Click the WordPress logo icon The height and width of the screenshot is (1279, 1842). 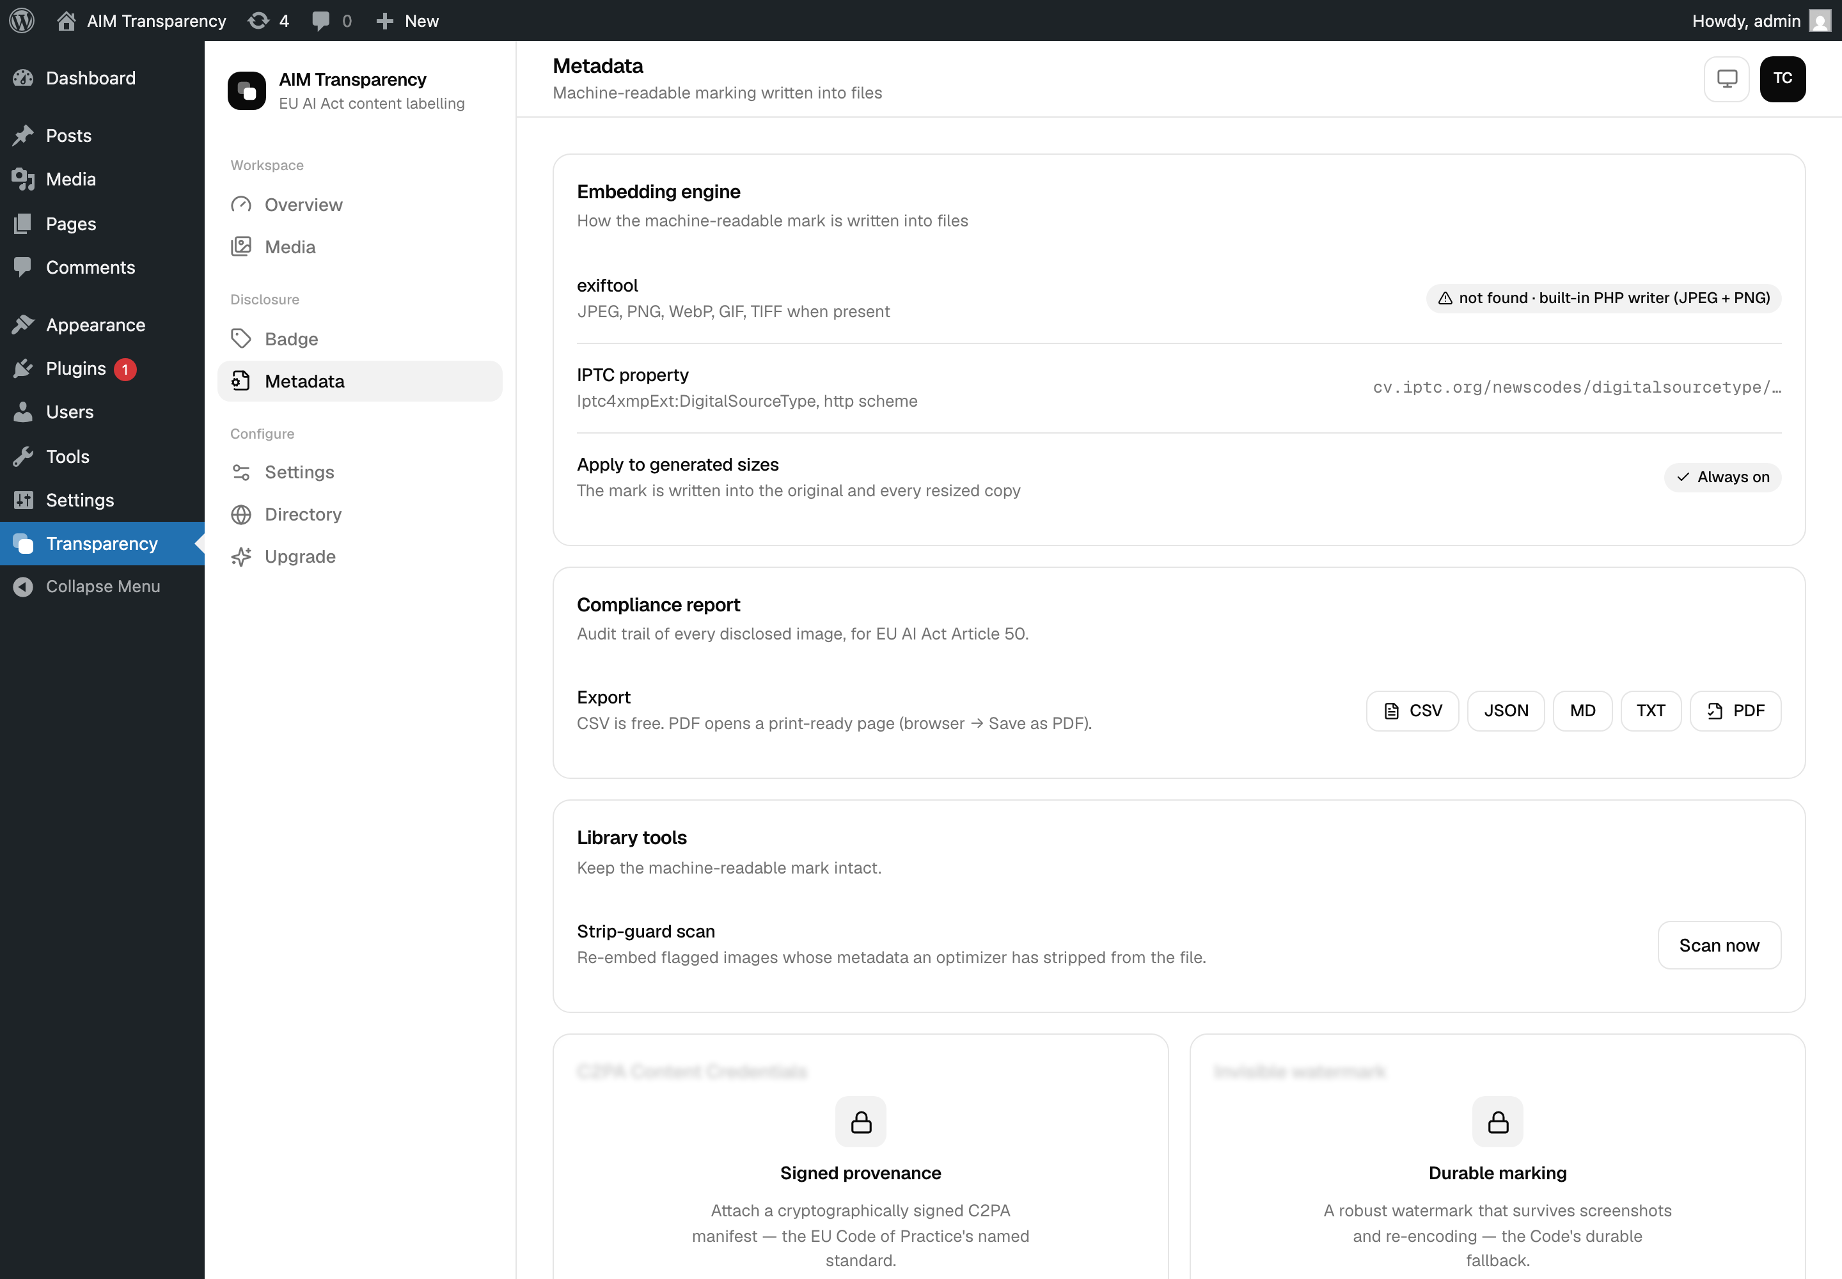(x=22, y=21)
